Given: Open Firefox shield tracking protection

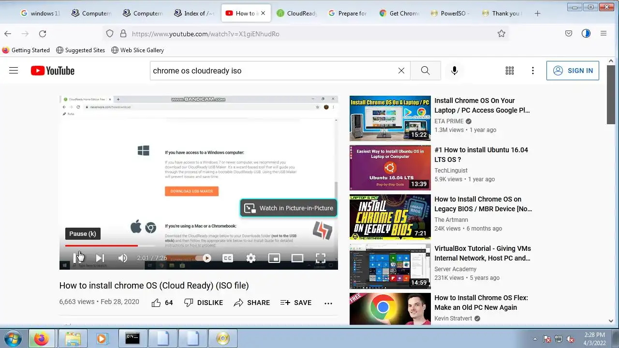Looking at the screenshot, I should coord(110,33).
